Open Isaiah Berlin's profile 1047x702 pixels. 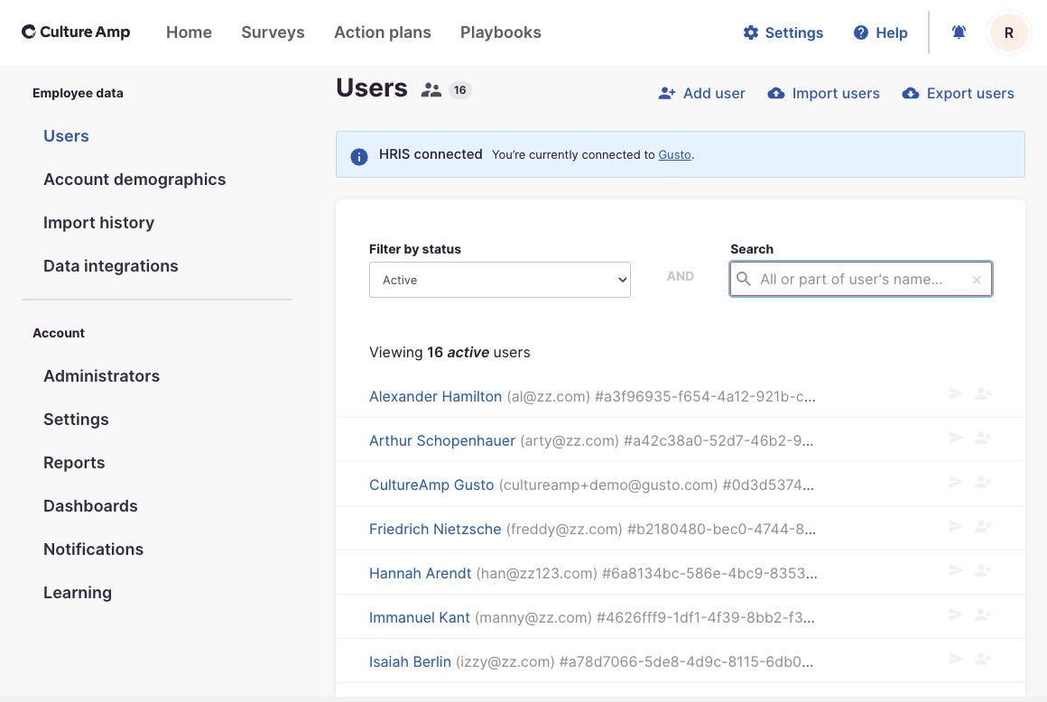pos(410,661)
